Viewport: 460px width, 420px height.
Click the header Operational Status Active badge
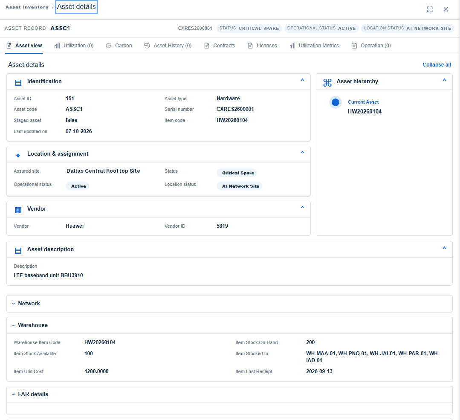[321, 28]
